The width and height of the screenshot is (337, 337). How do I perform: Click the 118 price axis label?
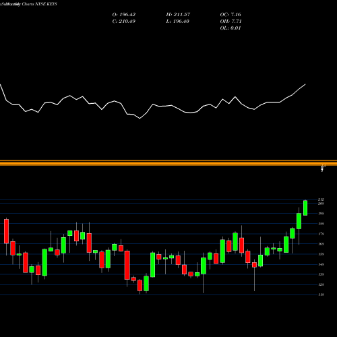[321, 295]
